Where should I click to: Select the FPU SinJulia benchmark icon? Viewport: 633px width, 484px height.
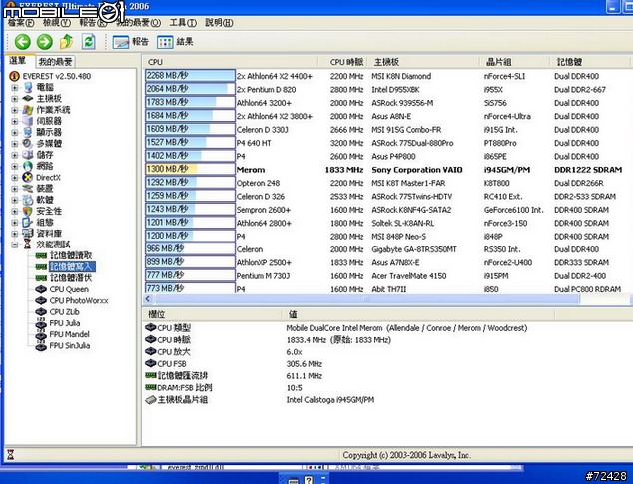coord(41,346)
